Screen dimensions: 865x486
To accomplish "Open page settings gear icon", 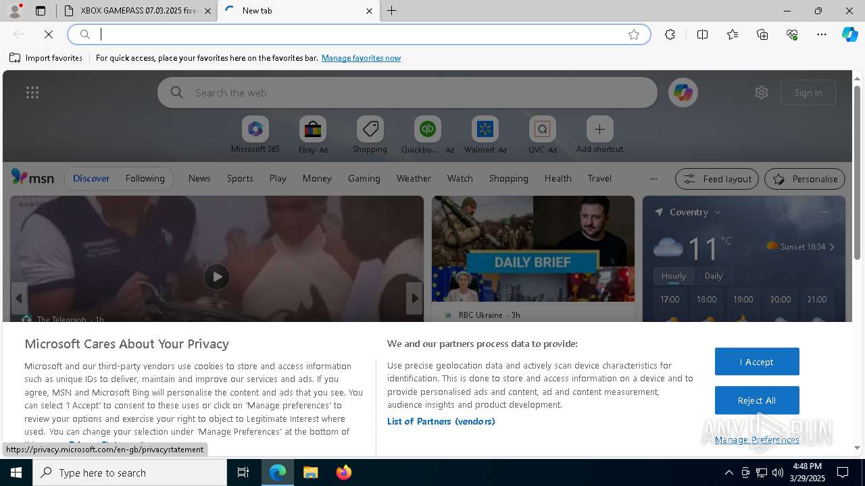I will (762, 92).
